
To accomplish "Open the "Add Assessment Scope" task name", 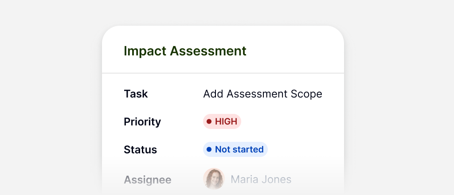I will pyautogui.click(x=262, y=94).
